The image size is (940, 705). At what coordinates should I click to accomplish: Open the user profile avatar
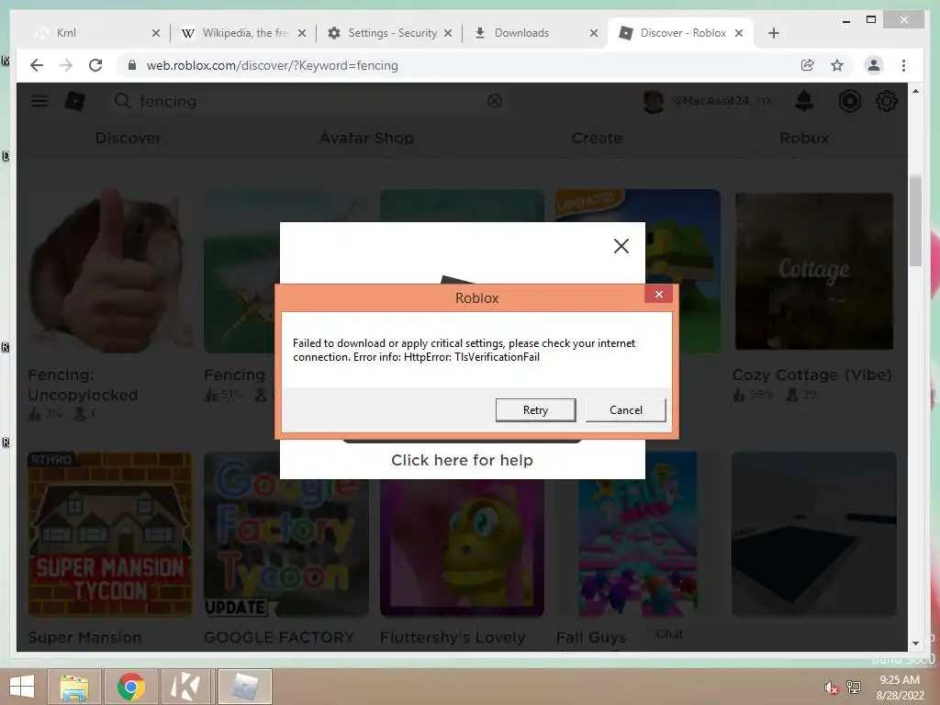[654, 101]
